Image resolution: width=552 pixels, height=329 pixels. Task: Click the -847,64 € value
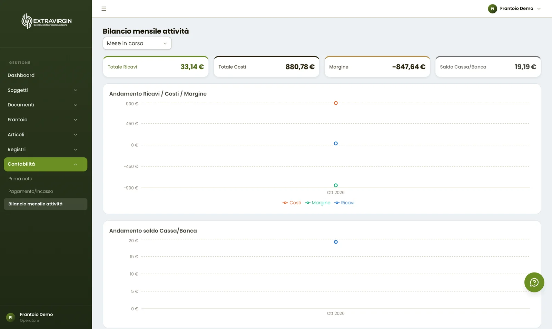coord(408,67)
